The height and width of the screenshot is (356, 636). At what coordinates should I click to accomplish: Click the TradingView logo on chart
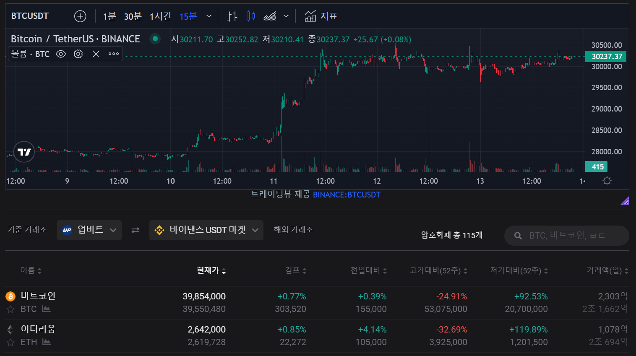(x=24, y=152)
